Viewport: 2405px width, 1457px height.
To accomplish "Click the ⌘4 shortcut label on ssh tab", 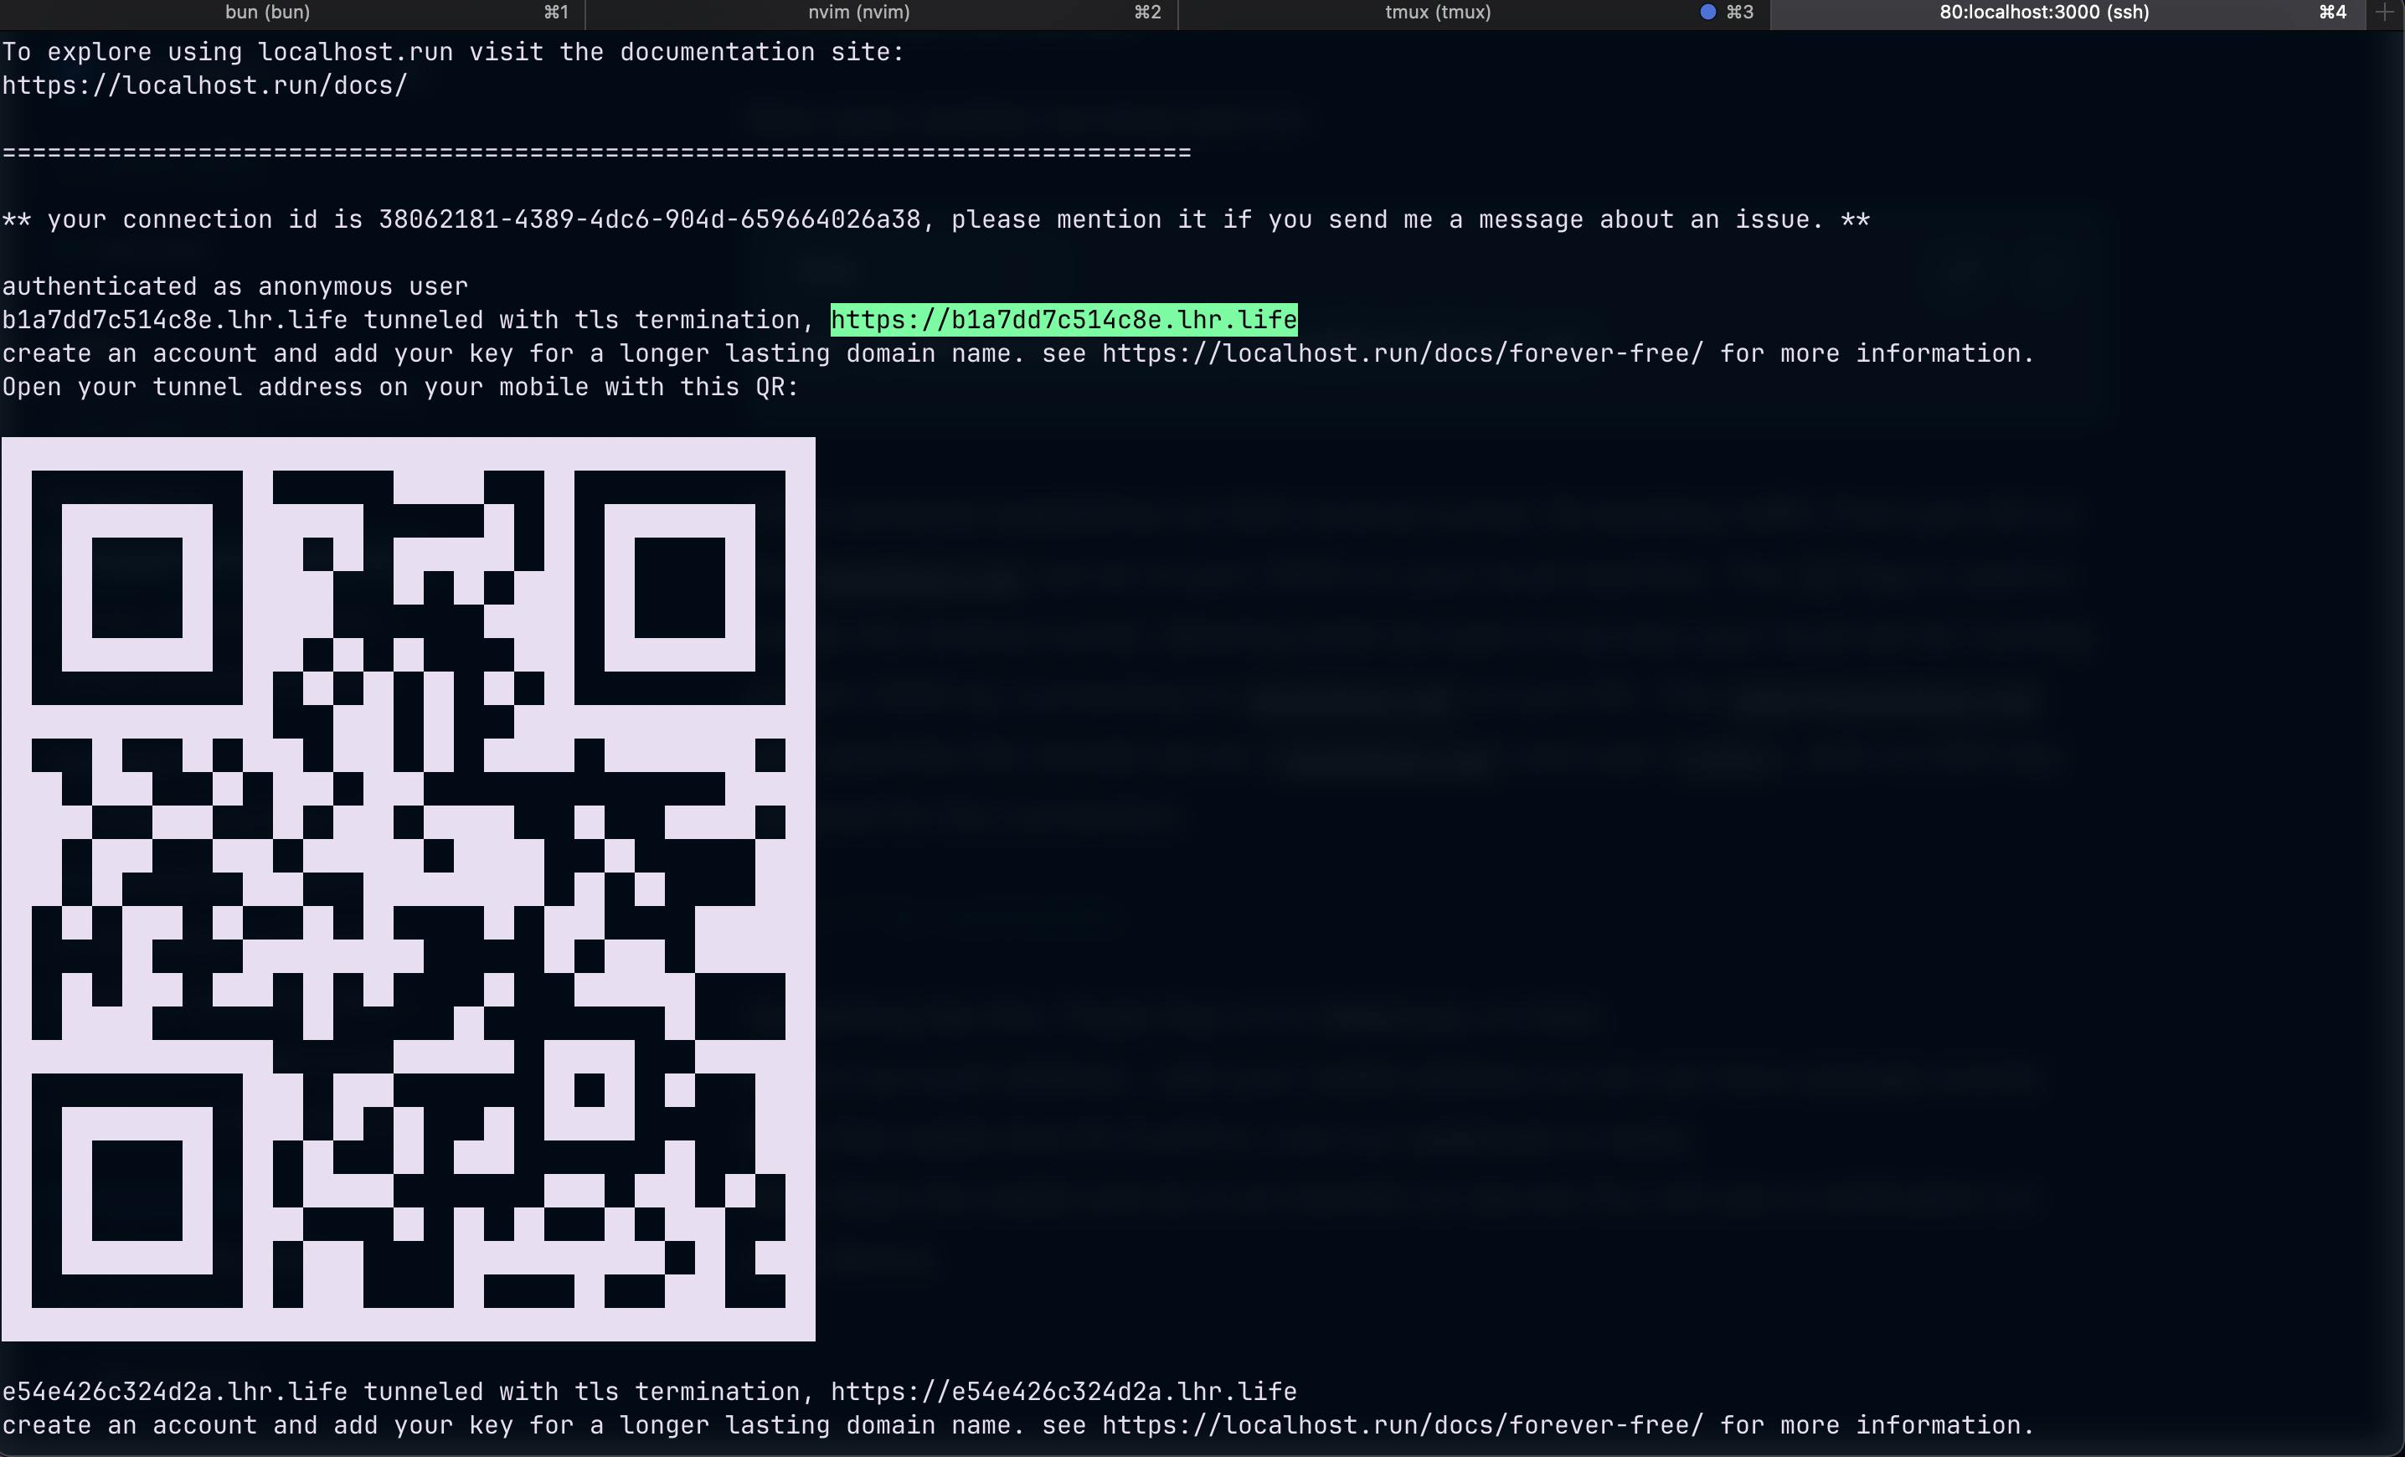I will point(2333,13).
